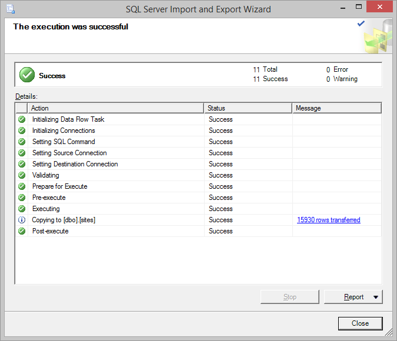Click green check icon beside Setting Source Connection

[x=22, y=153]
